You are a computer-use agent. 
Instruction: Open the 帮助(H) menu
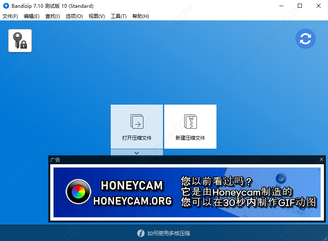click(x=141, y=16)
